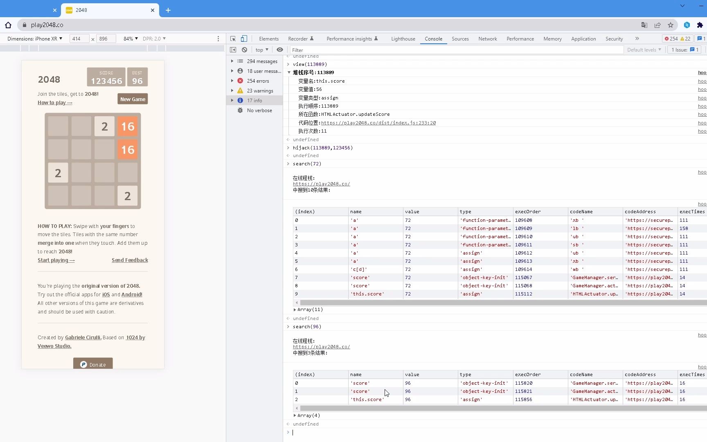Open the top context dropdown

[262, 50]
